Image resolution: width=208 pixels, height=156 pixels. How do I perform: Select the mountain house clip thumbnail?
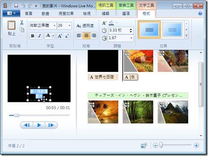coord(173,112)
